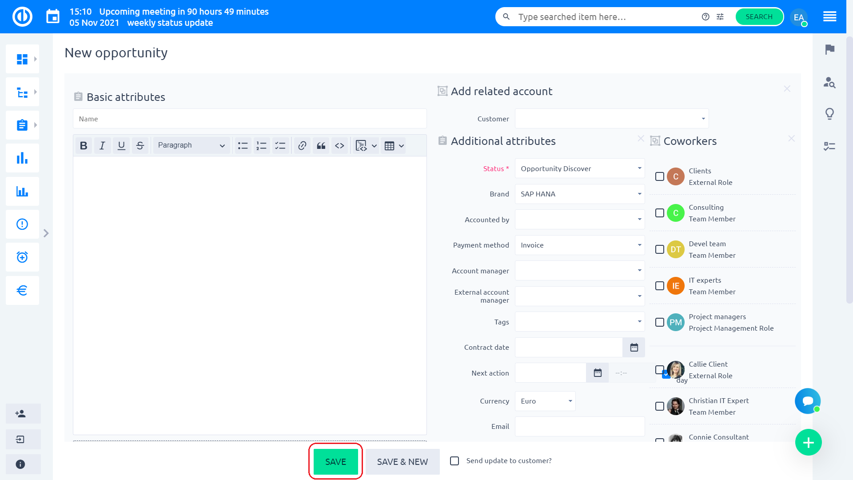Click the green SEARCH button
The width and height of the screenshot is (853, 480).
(x=759, y=17)
